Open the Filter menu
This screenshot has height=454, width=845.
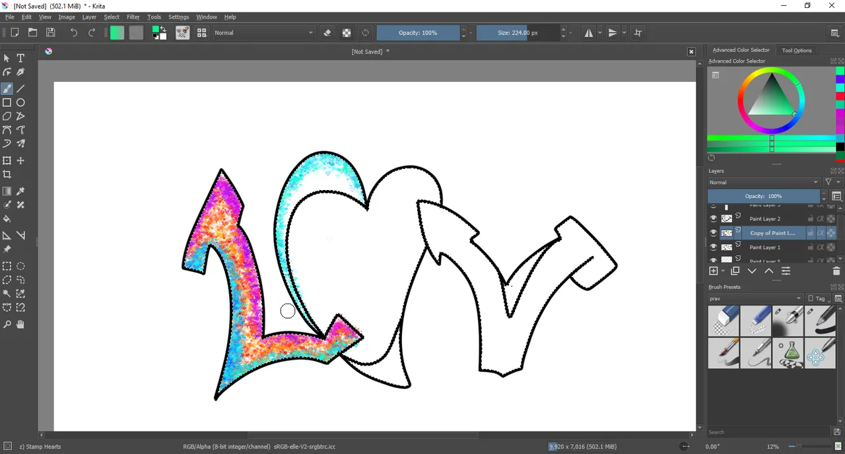click(x=133, y=16)
